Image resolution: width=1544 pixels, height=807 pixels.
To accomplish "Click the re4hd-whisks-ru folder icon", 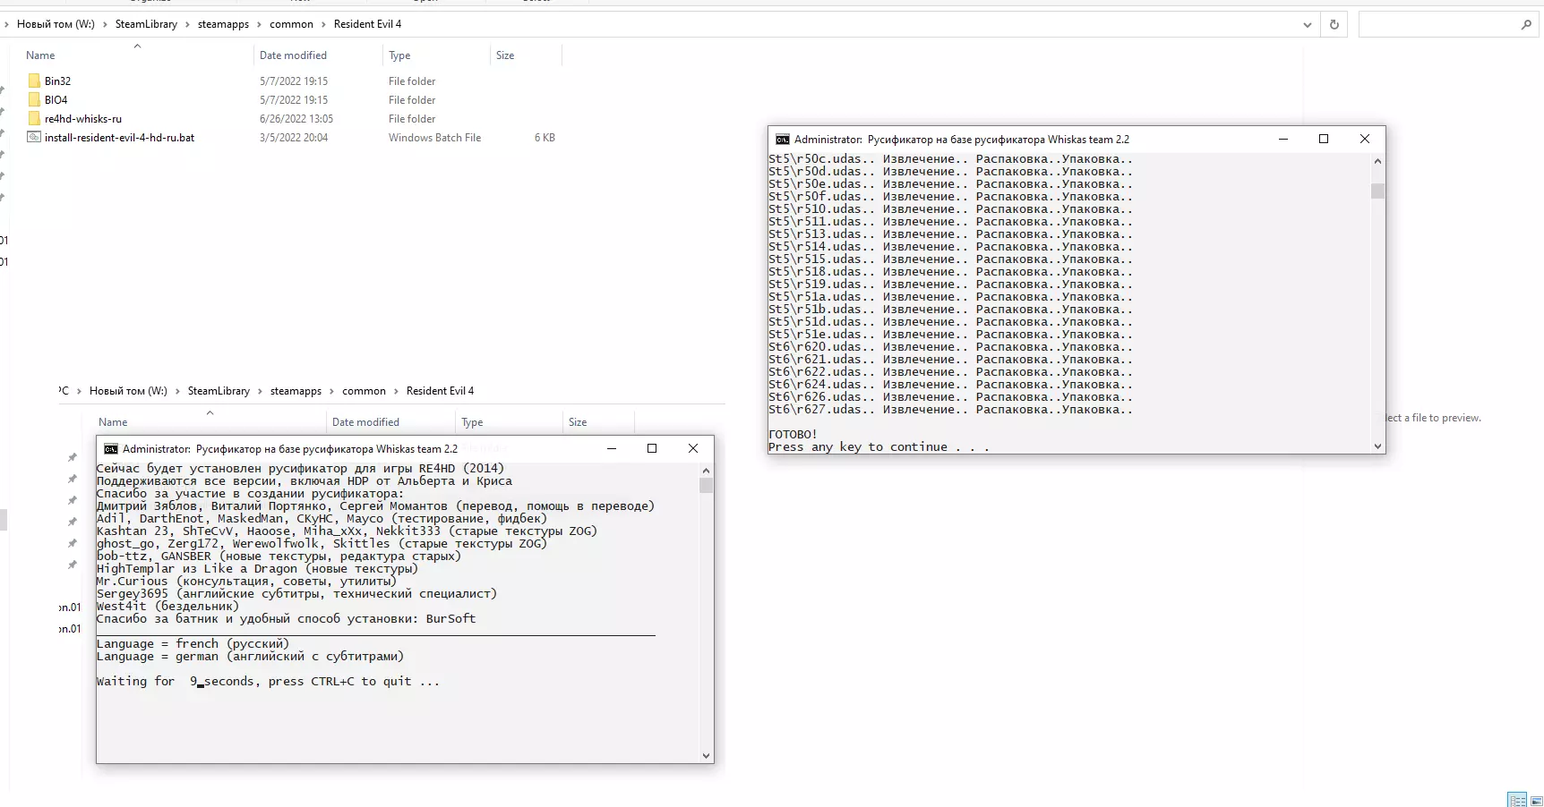I will coord(34,118).
